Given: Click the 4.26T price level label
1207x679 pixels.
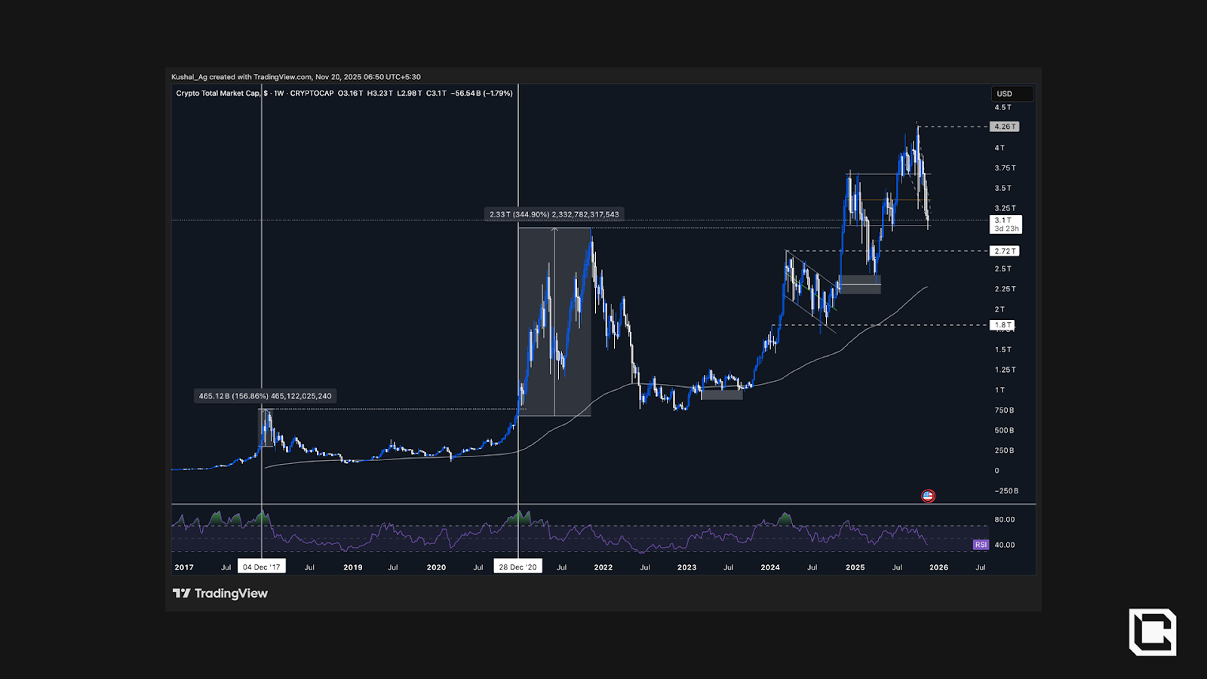Looking at the screenshot, I should 1005,127.
